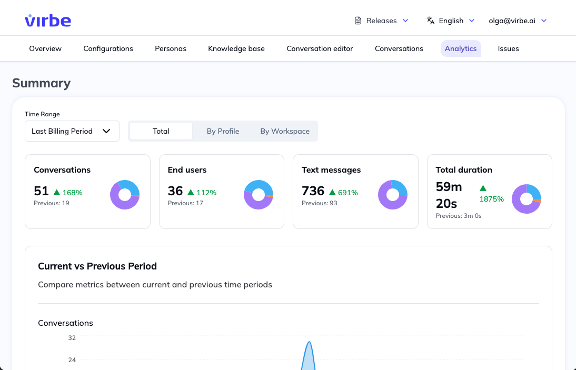Switch to By Profile view
Viewport: 576px width, 370px height.
pos(223,131)
